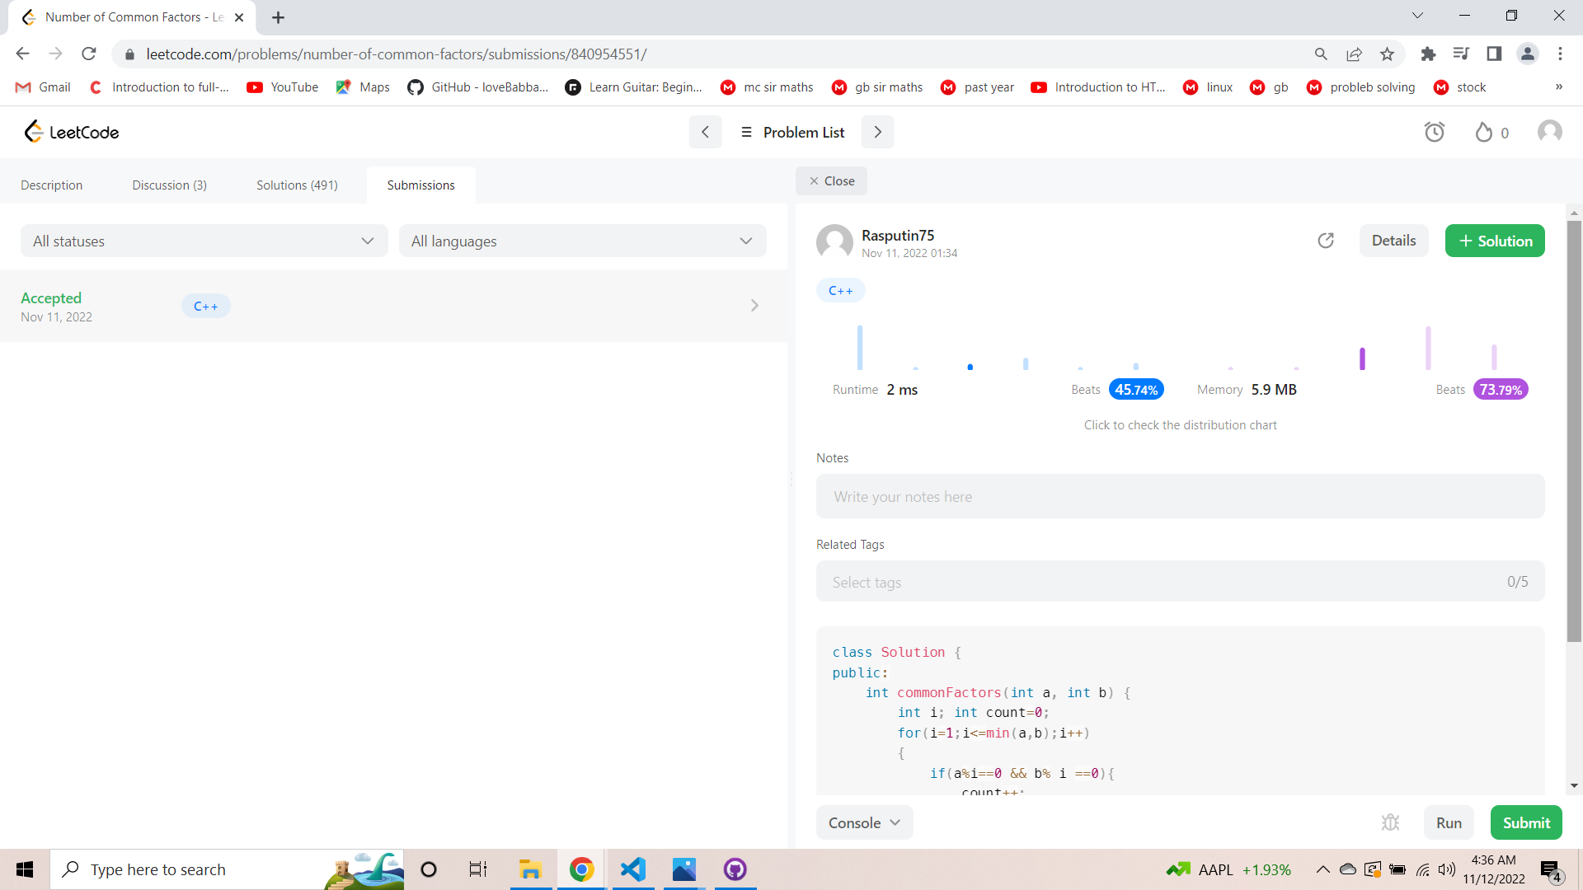Close the submission detail panel
This screenshot has height=890, width=1583.
(831, 180)
